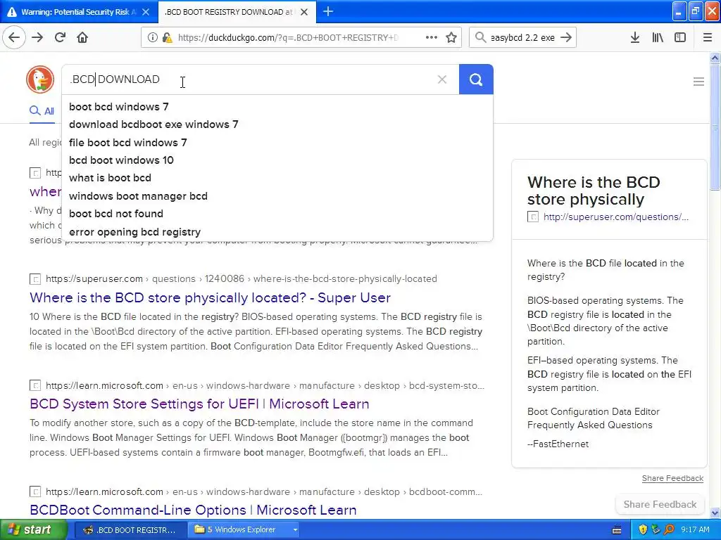Click the grey Share Feedback button
The image size is (721, 540).
pos(660,504)
